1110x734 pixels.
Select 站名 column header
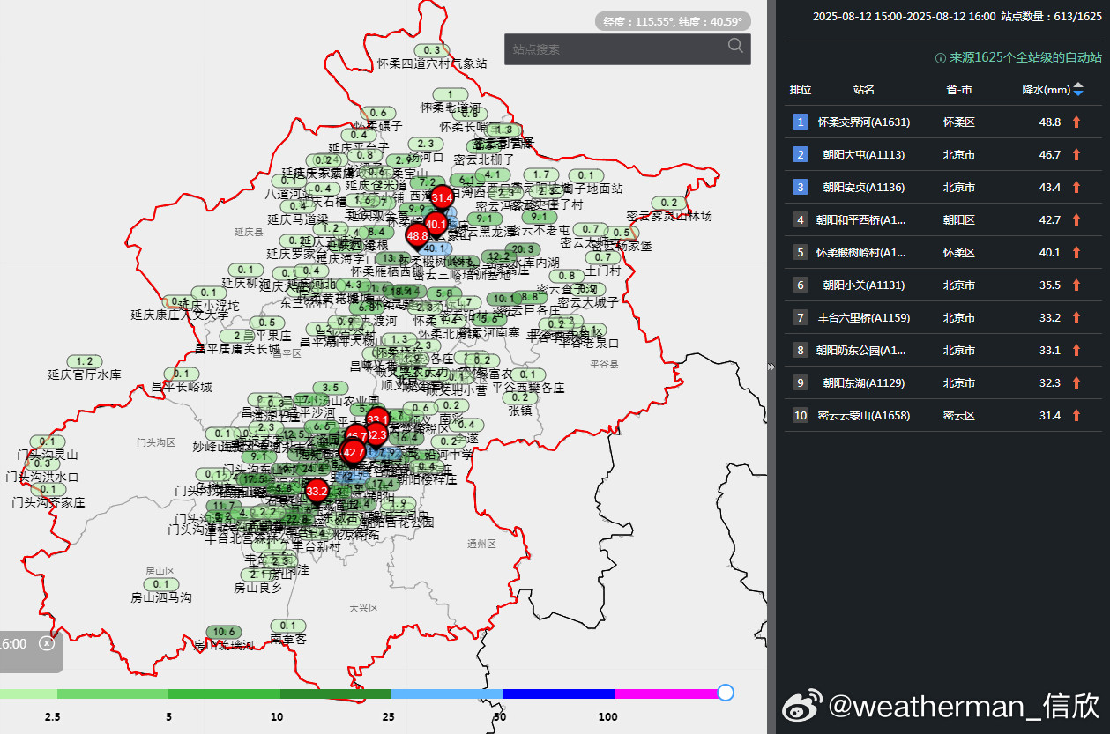coord(864,90)
